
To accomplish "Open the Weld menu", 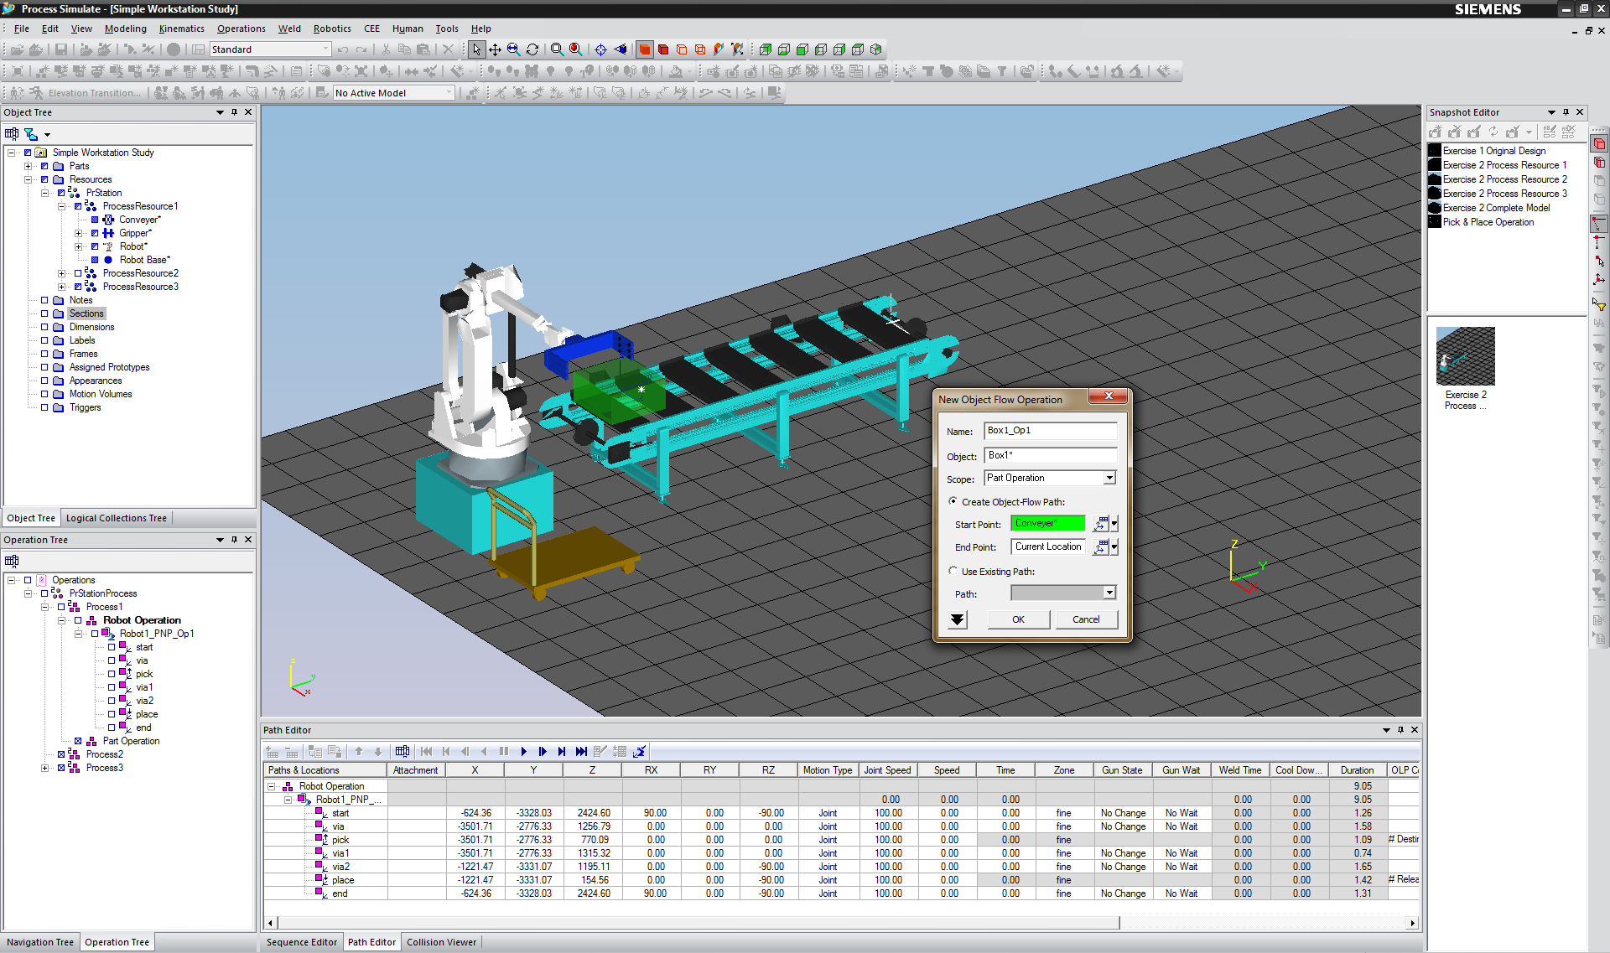I will [x=289, y=28].
